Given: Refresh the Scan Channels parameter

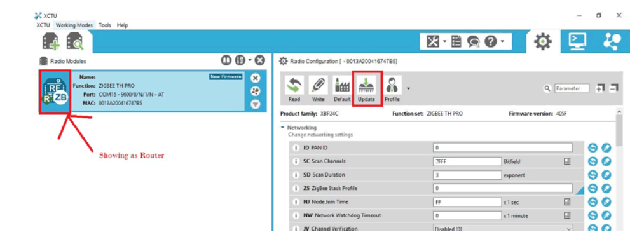Looking at the screenshot, I should tap(593, 161).
